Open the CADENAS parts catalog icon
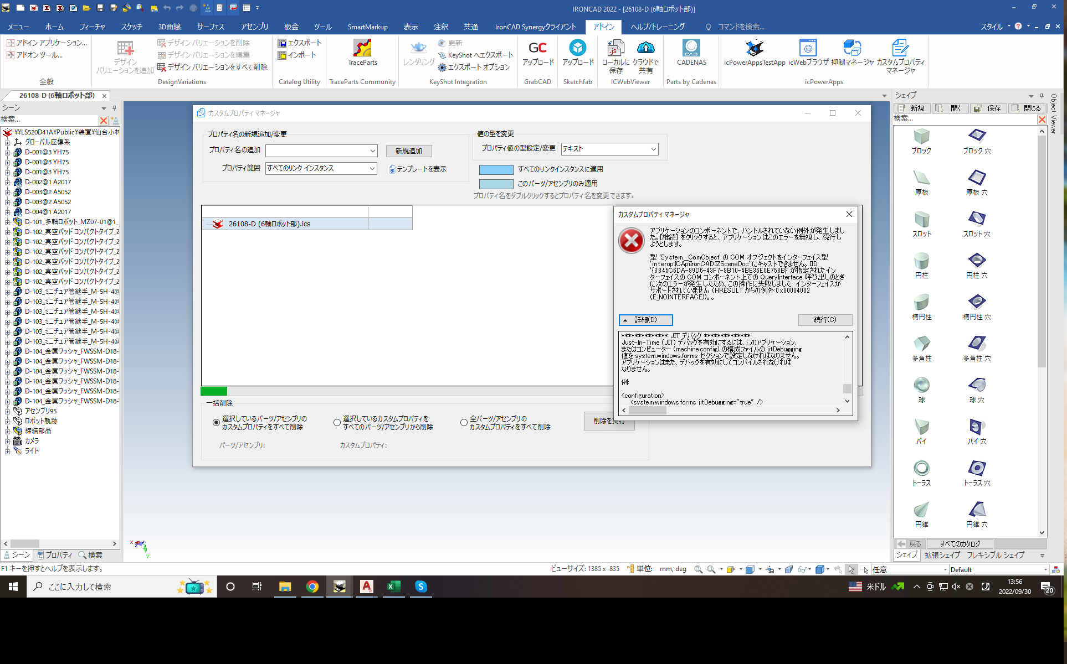1067x664 pixels. 691,49
